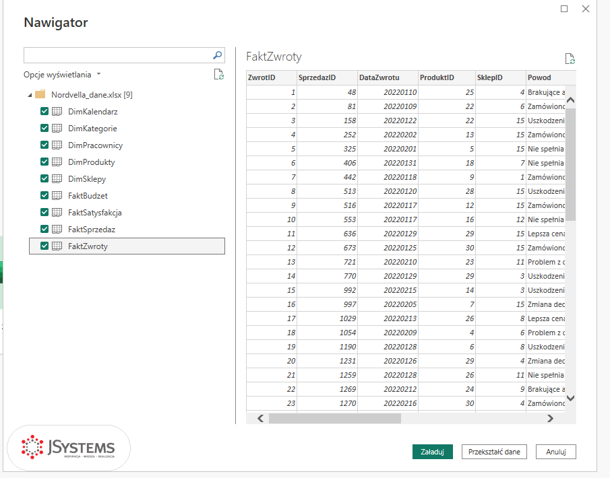Click the Nordvella_dane.xlsx folder icon
This screenshot has height=478, width=610.
click(x=40, y=94)
